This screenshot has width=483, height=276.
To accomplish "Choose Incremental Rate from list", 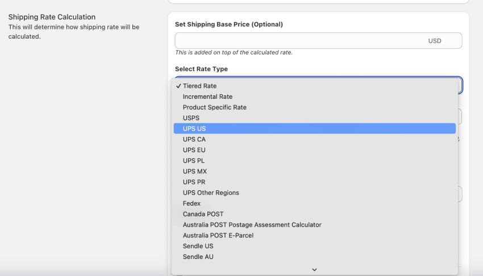I will 314,97.
